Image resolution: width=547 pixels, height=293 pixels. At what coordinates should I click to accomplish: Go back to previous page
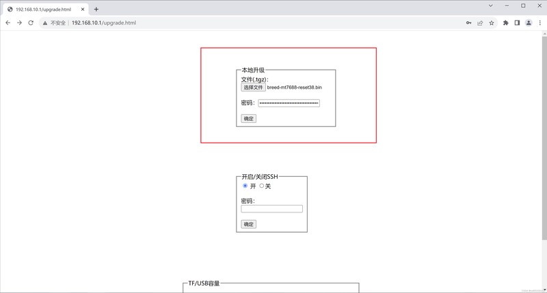pos(8,23)
